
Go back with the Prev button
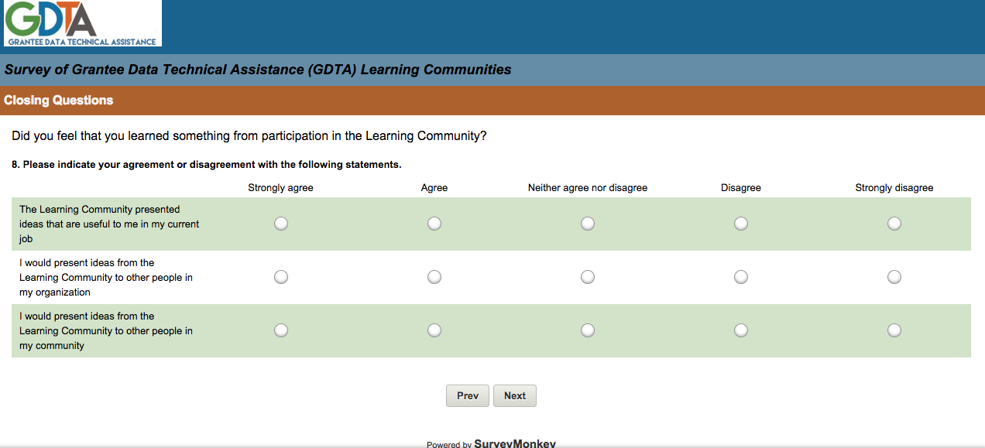tap(468, 395)
